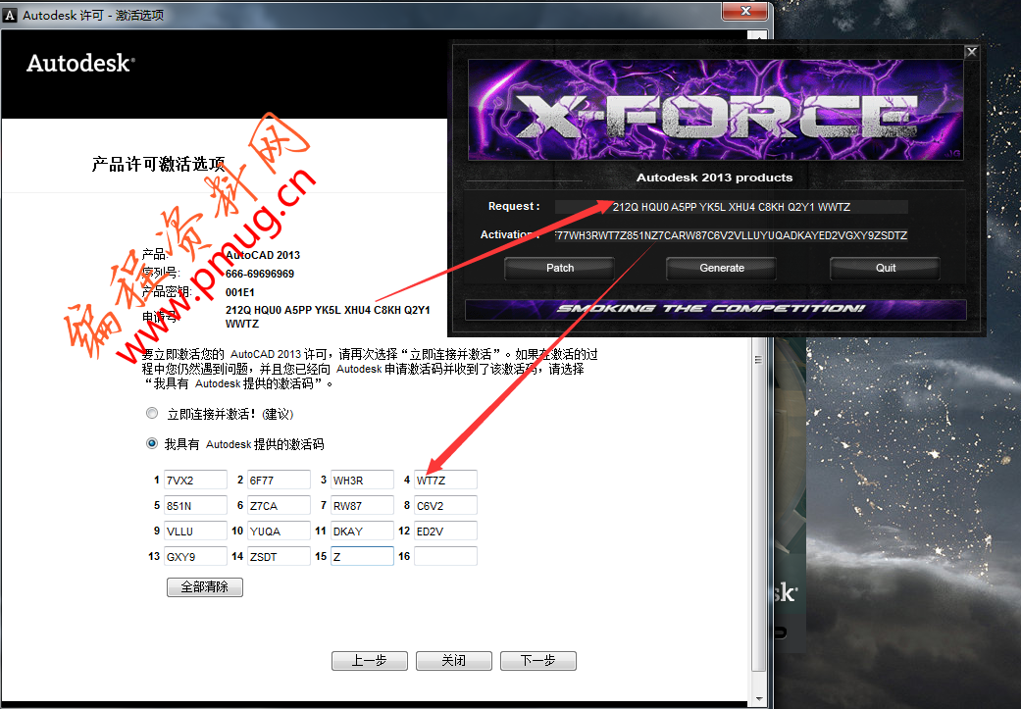This screenshot has width=1021, height=709.
Task: Click activation code field 14 containing ZSDT
Action: click(279, 556)
